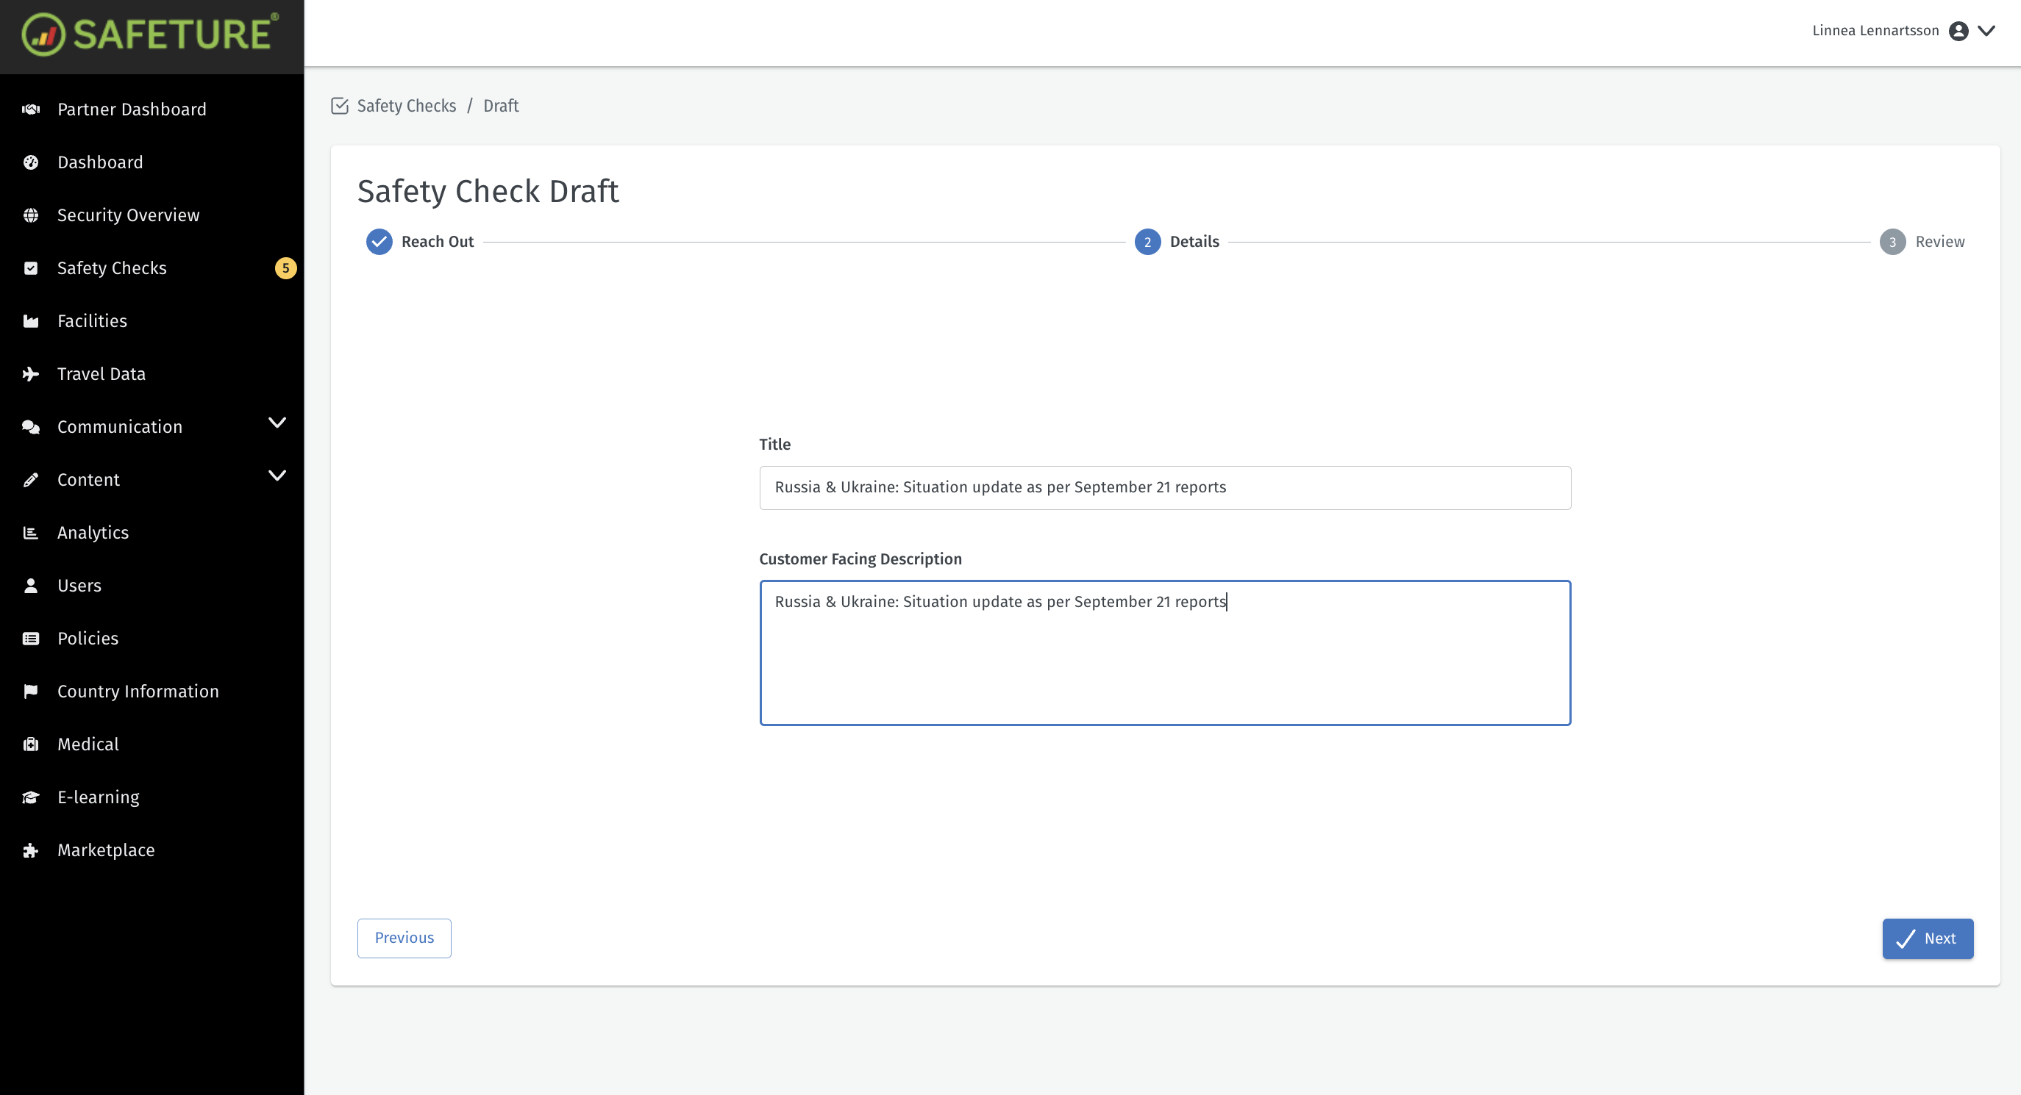This screenshot has height=1095, width=2021.
Task: Click the user profile icon near Linnea Lennartsson
Action: (1958, 31)
